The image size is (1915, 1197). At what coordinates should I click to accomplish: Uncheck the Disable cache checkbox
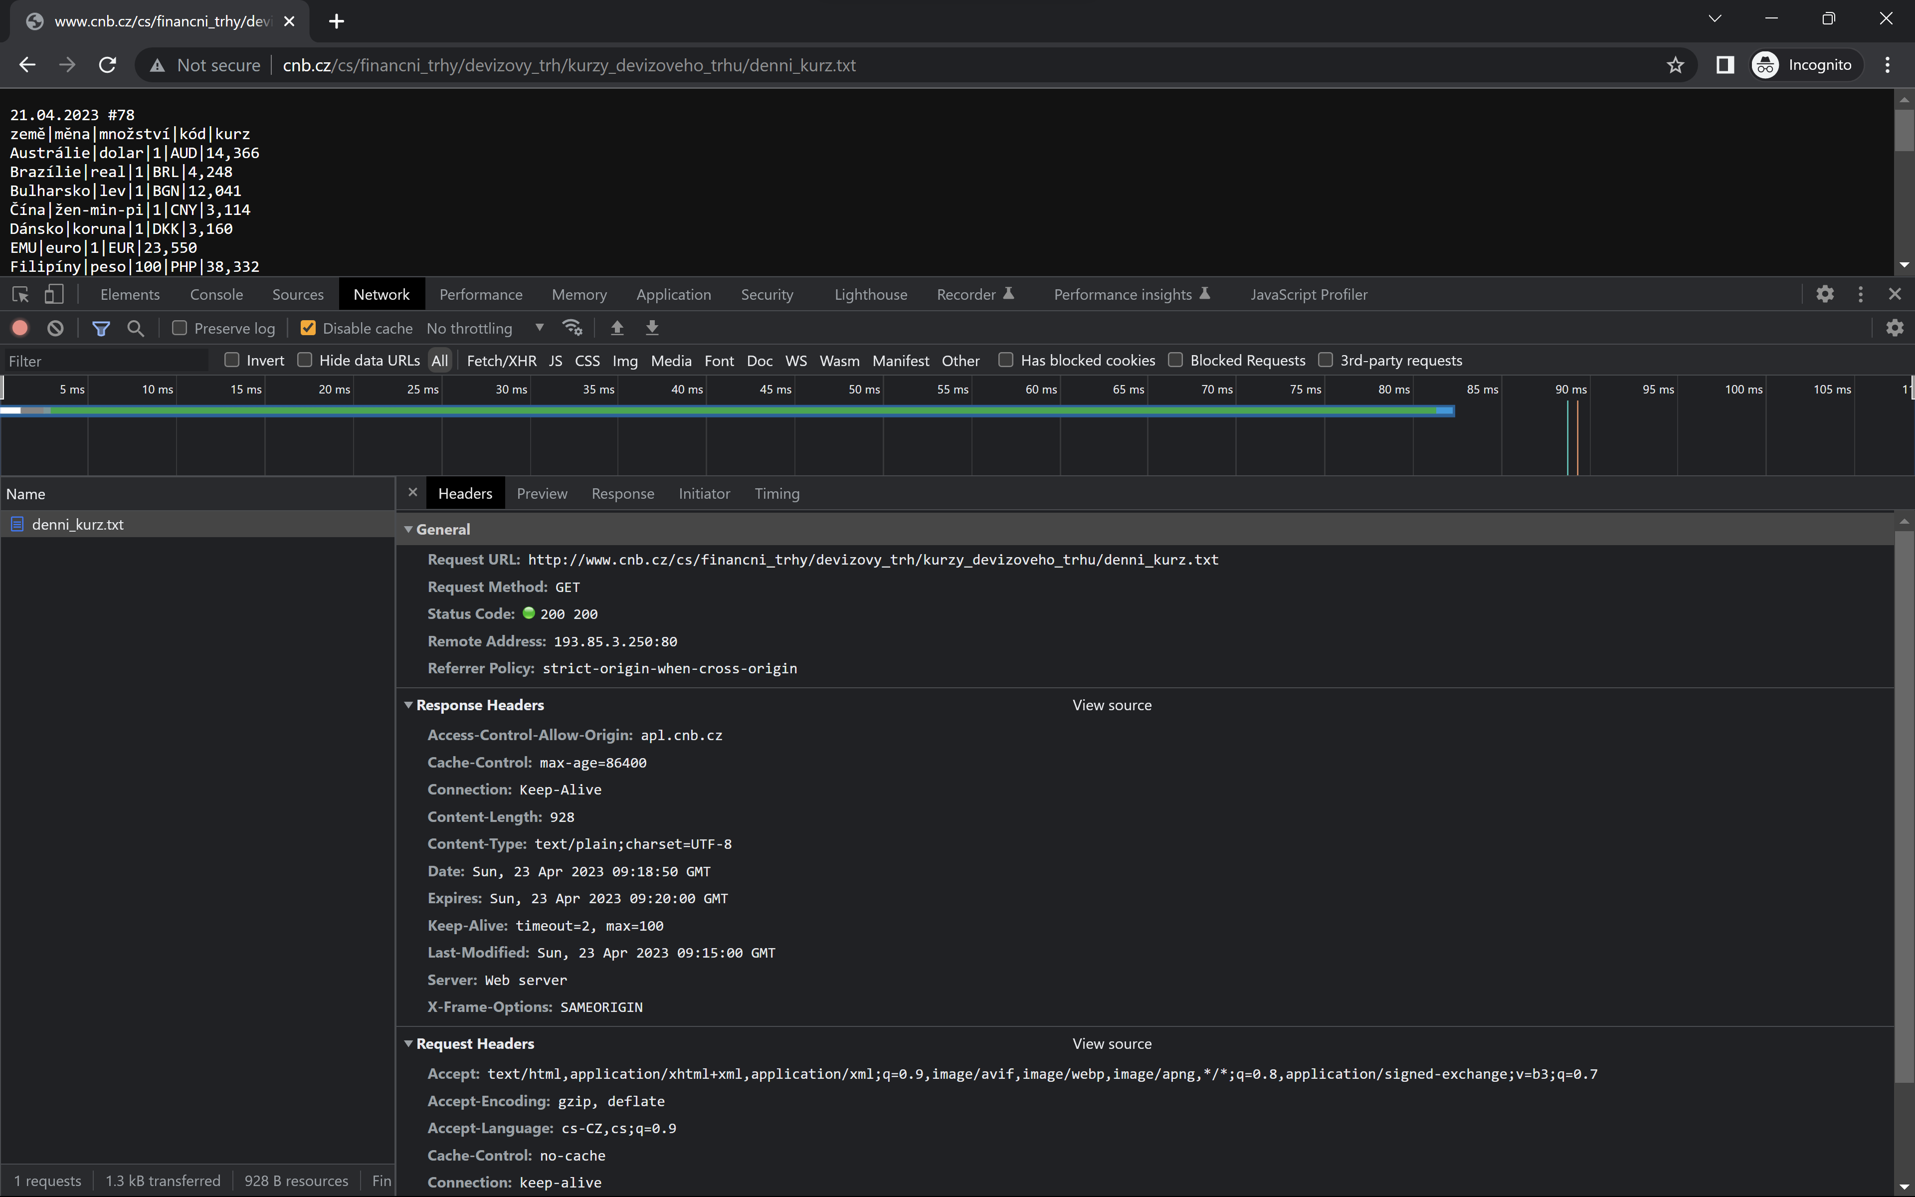tap(308, 328)
